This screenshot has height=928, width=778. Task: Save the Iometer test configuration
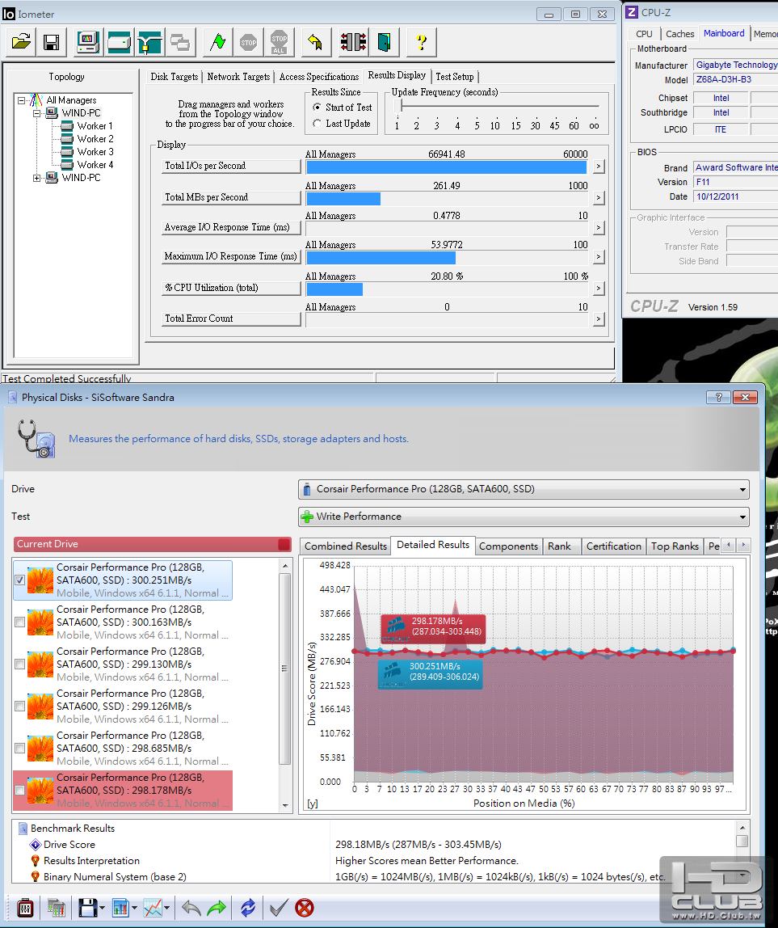[52, 42]
